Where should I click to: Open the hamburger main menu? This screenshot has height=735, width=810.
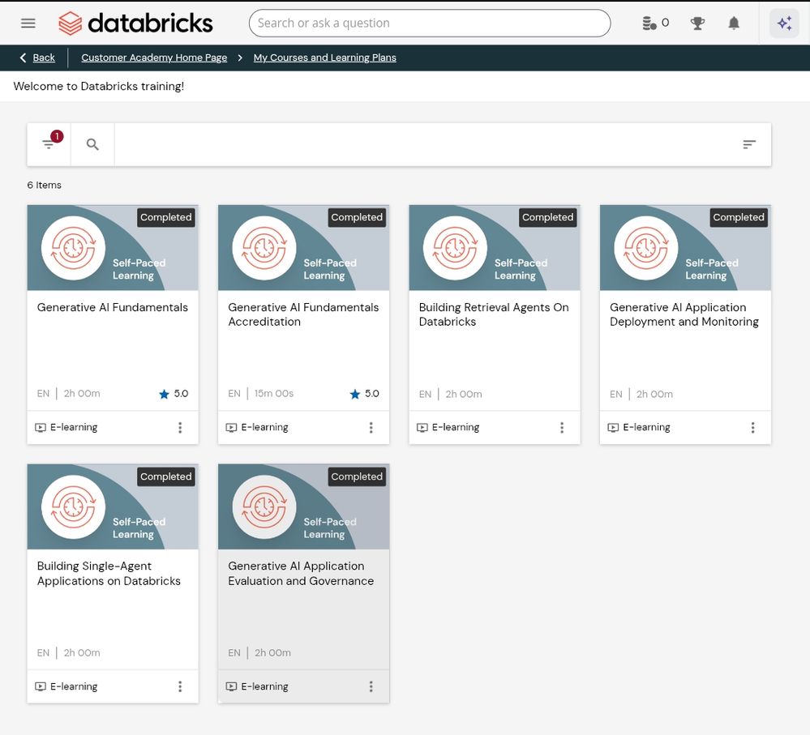[28, 24]
